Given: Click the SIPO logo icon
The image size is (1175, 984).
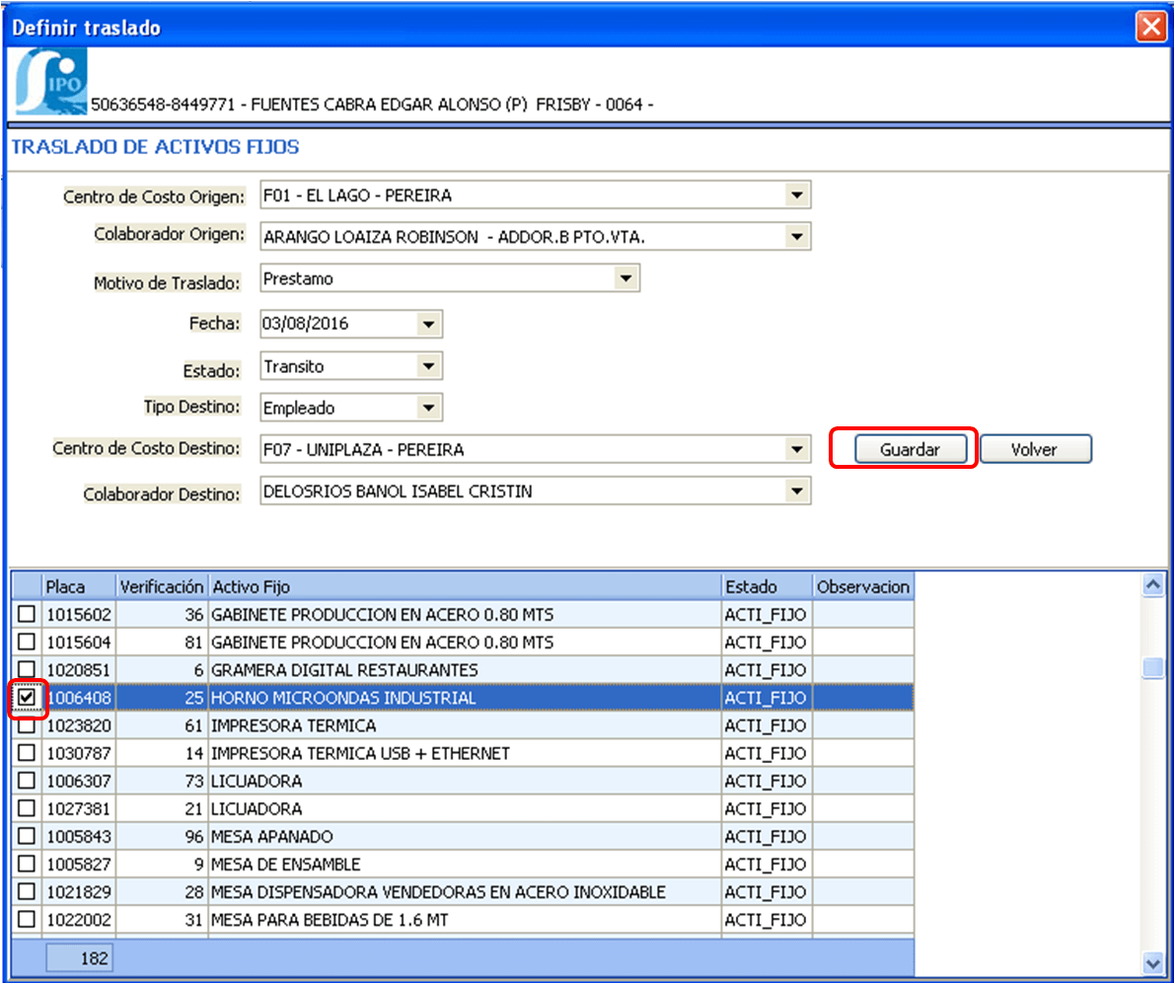Looking at the screenshot, I should [x=51, y=81].
